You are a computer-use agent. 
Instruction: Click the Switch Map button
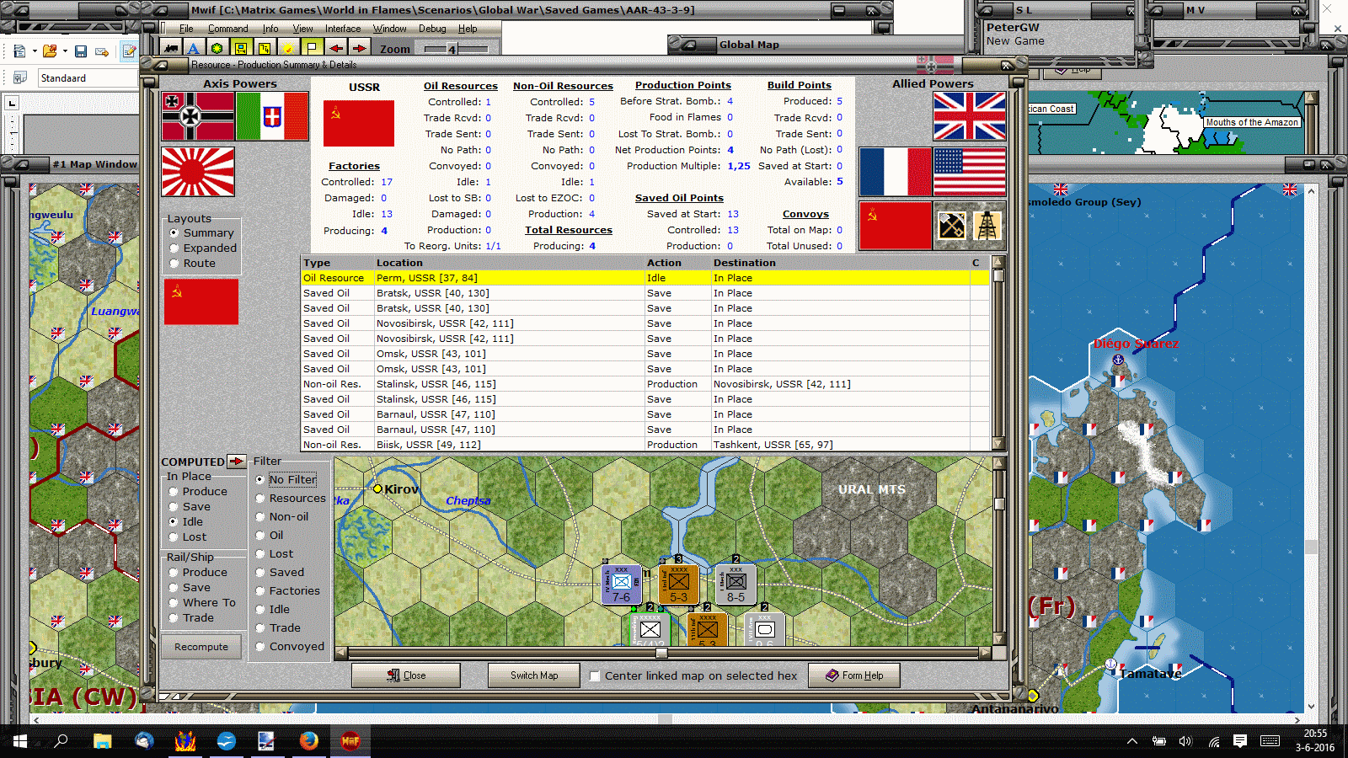534,675
